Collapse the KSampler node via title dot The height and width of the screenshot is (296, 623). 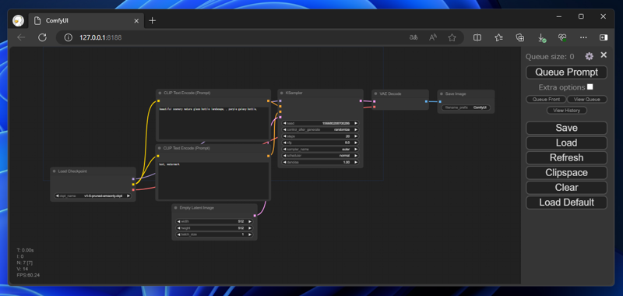[x=281, y=93]
